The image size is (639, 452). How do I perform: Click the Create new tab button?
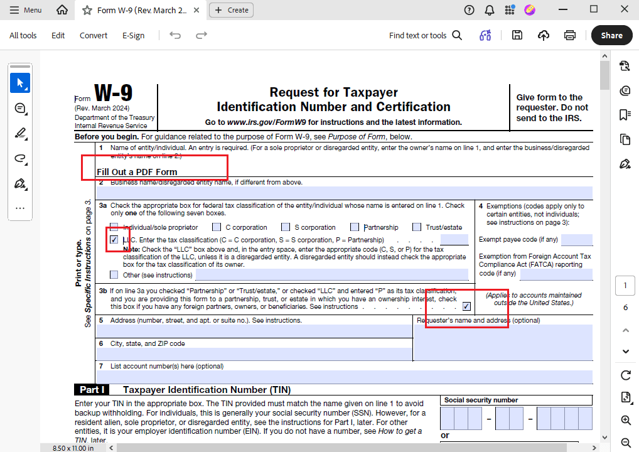click(231, 10)
